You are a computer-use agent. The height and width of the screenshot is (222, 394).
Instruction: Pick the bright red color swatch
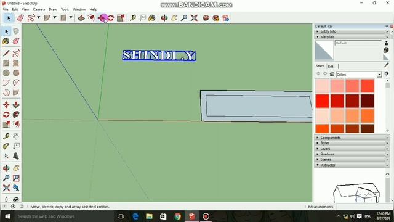click(x=323, y=101)
